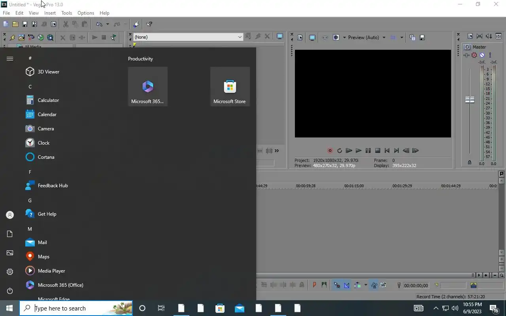Toggle Loop Playback in preview transport

339,150
